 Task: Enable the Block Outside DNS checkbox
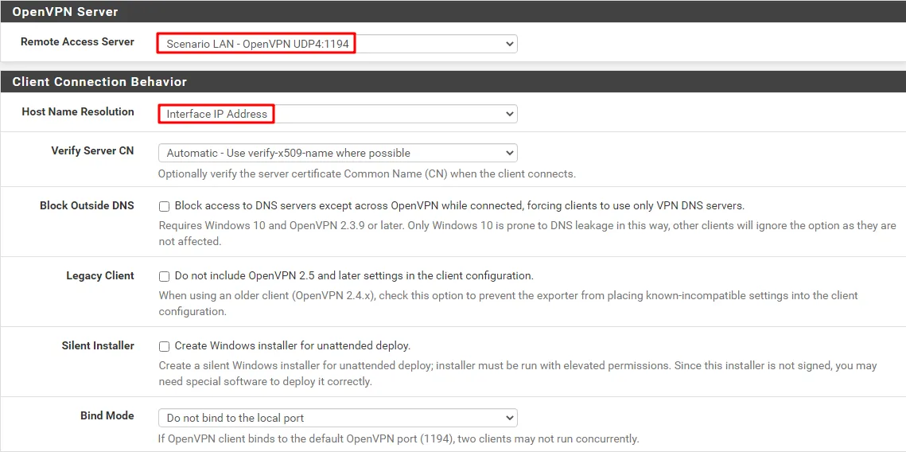(x=164, y=206)
